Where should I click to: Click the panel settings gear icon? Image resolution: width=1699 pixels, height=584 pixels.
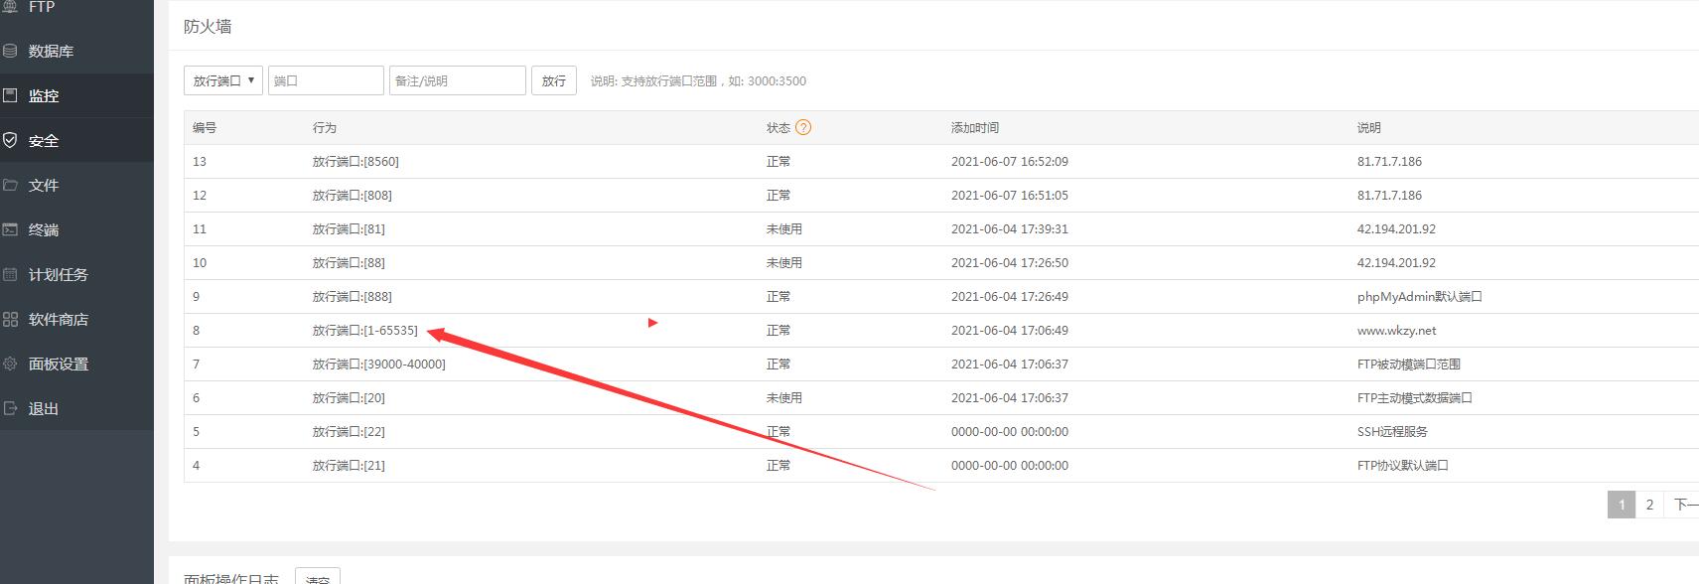tap(10, 364)
